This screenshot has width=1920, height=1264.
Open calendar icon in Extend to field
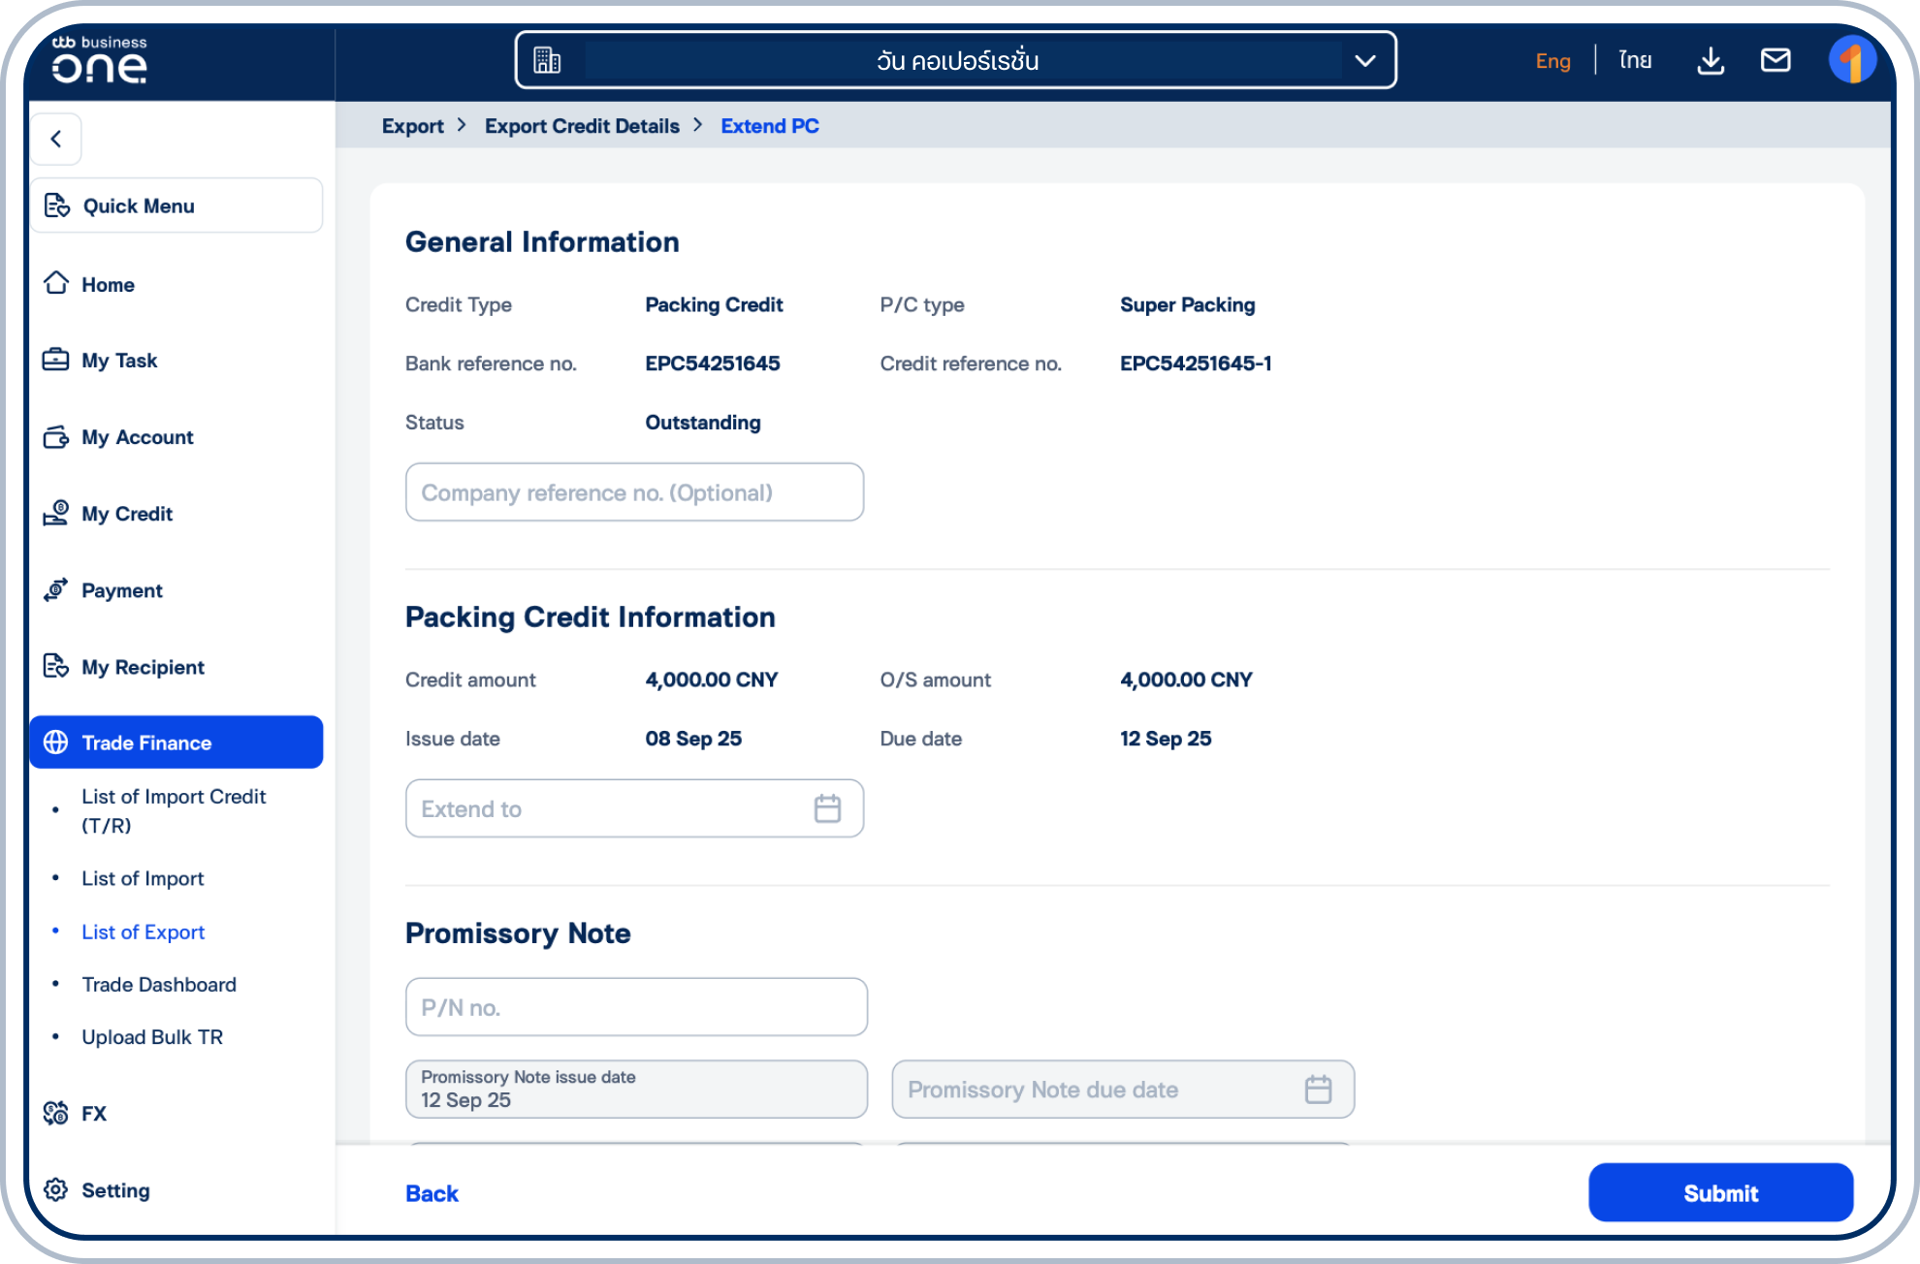827,808
